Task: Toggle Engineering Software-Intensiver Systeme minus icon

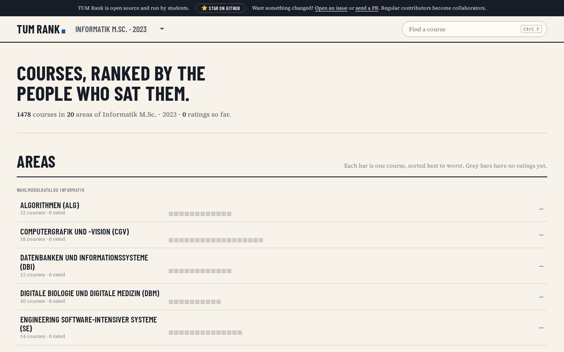Action: click(x=541, y=328)
